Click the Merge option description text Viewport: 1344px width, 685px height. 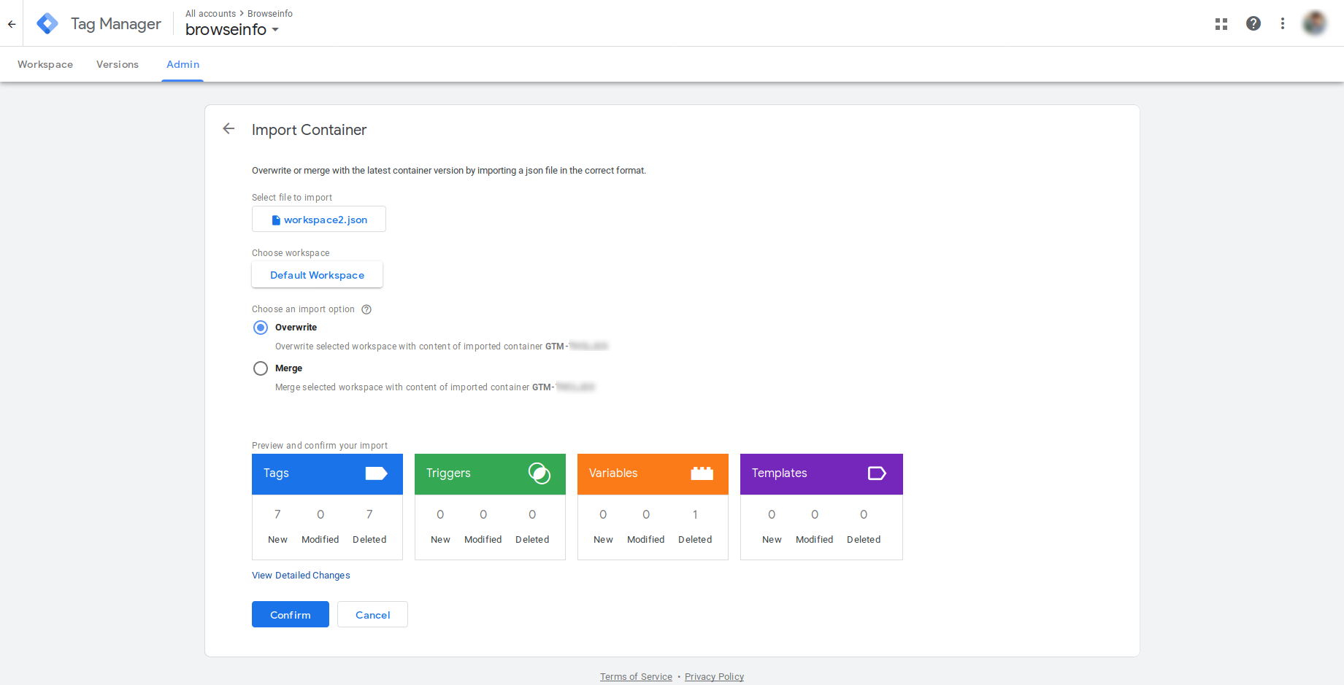pos(435,387)
